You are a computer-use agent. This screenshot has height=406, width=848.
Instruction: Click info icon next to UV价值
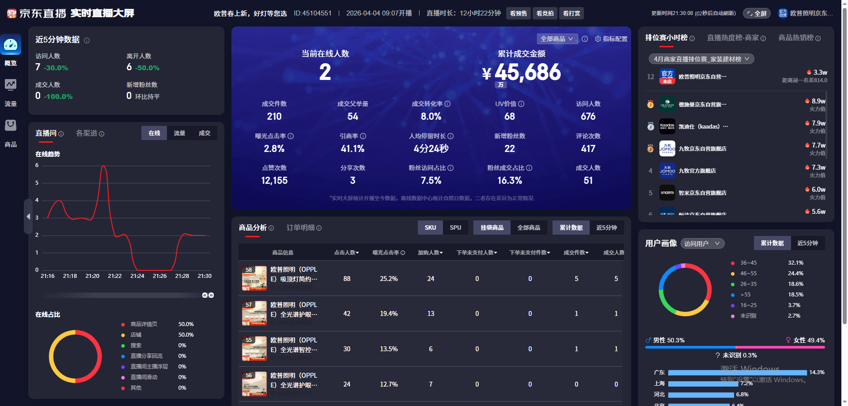coord(521,104)
